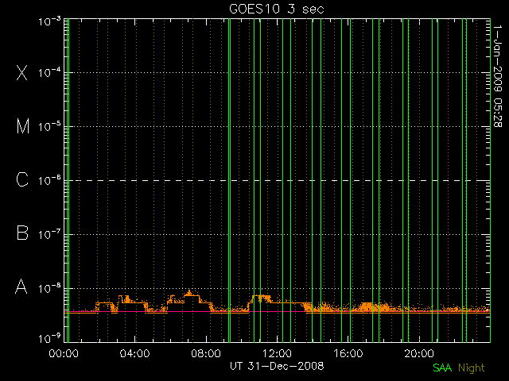The image size is (509, 381).
Task: Click the GOES10 3 sec title
Action: pyautogui.click(x=277, y=9)
